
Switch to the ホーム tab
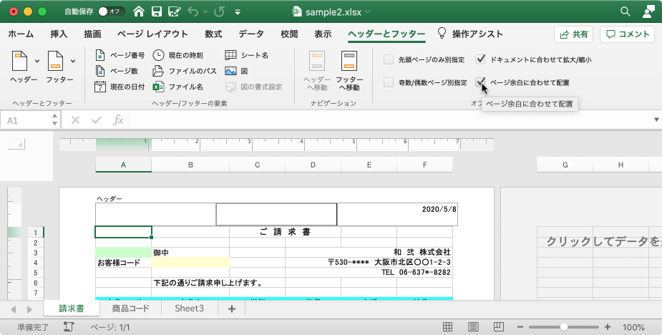click(21, 34)
